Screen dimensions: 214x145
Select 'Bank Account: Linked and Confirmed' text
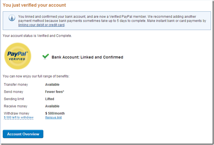click(87, 57)
